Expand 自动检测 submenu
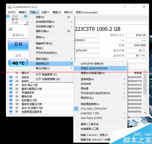This screenshot has width=152, height=144. (x=100, y=84)
